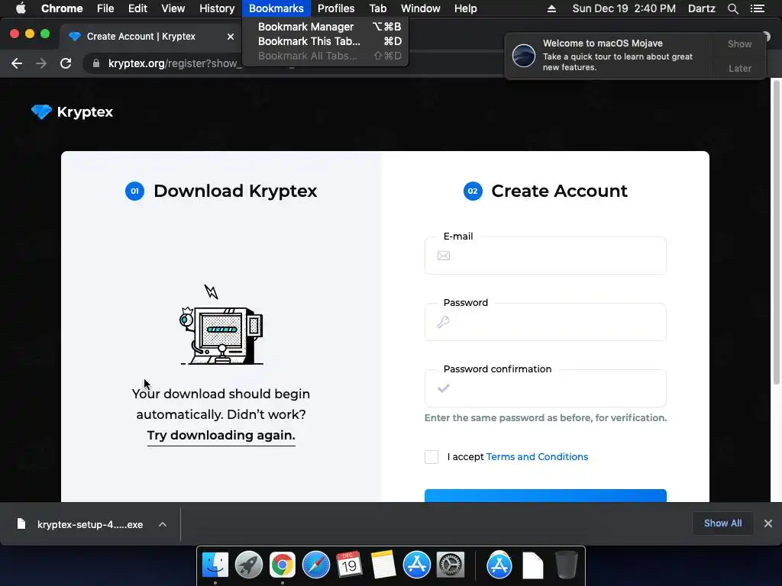
Task: Open Calendar from the Dock
Action: (x=349, y=565)
